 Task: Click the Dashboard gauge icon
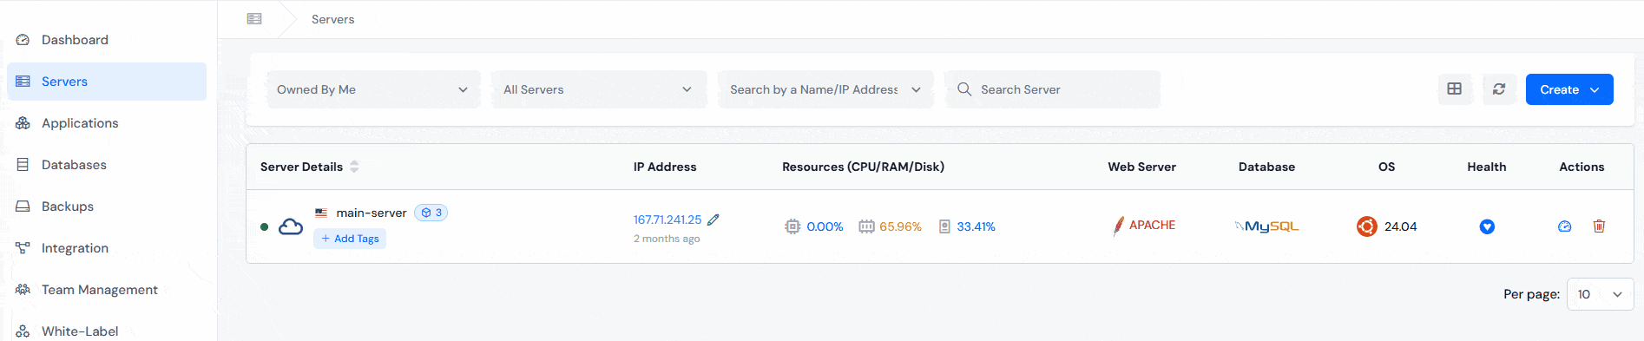23,40
